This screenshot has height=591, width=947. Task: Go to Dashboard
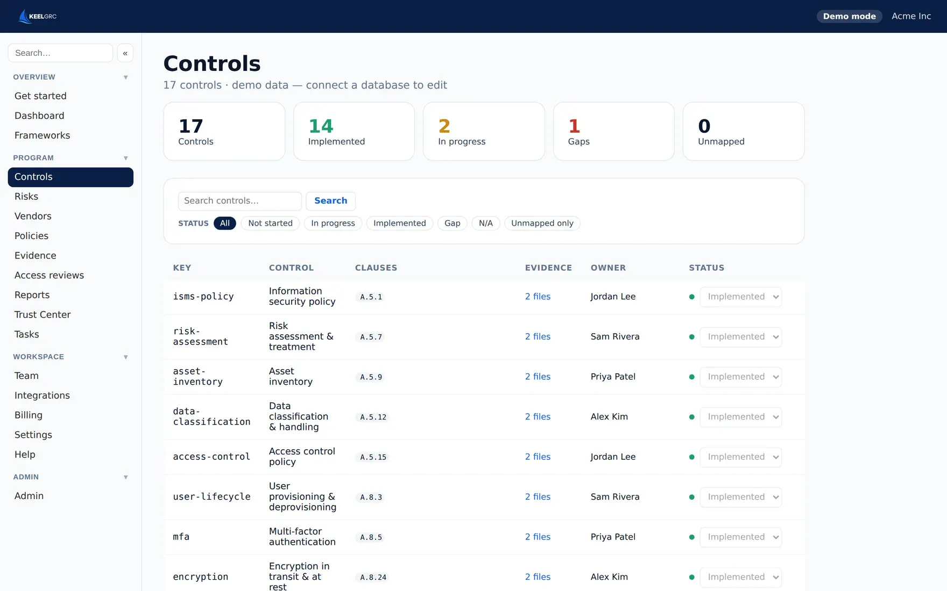click(x=70, y=116)
